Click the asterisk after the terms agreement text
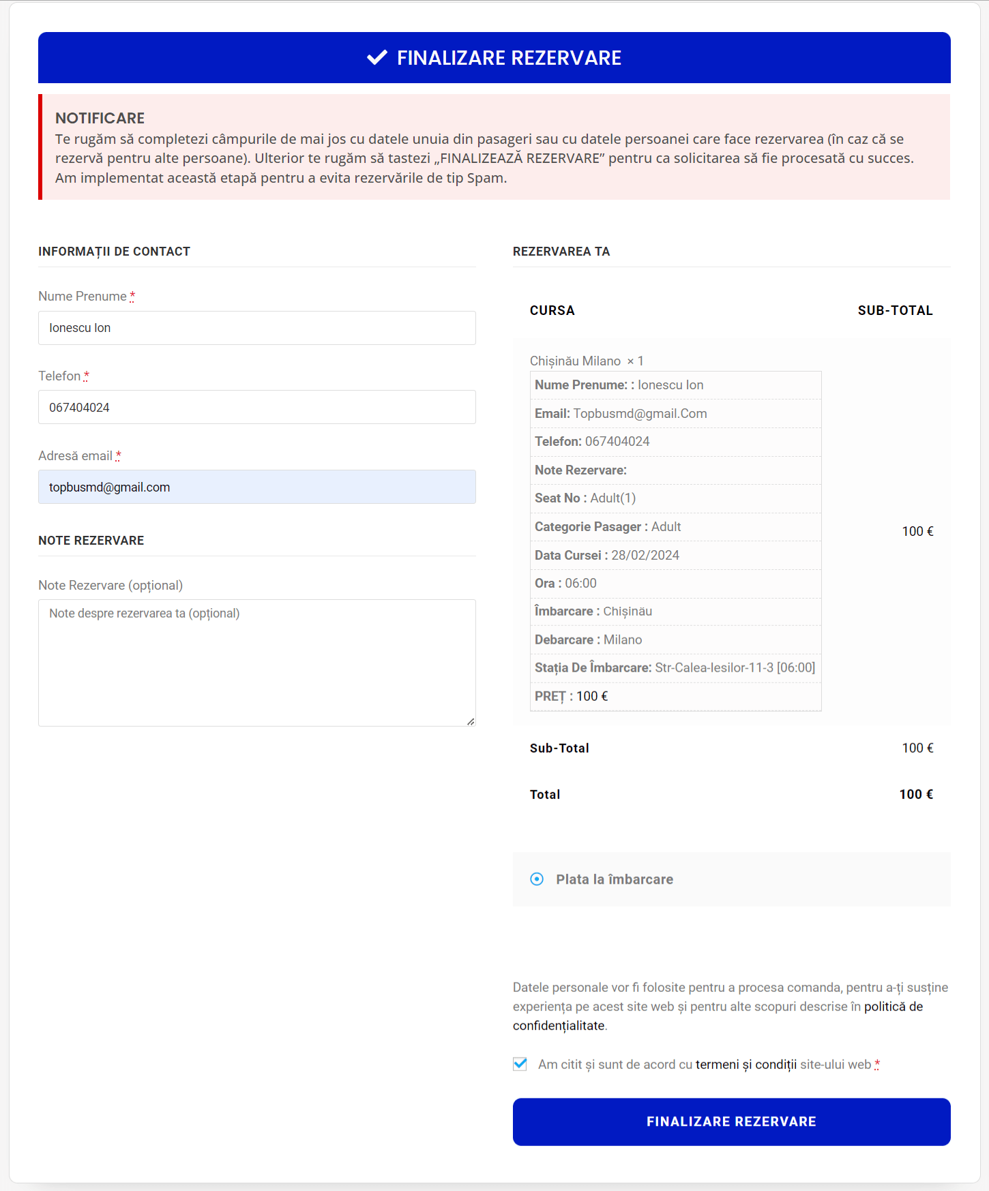989x1191 pixels. 877,1064
